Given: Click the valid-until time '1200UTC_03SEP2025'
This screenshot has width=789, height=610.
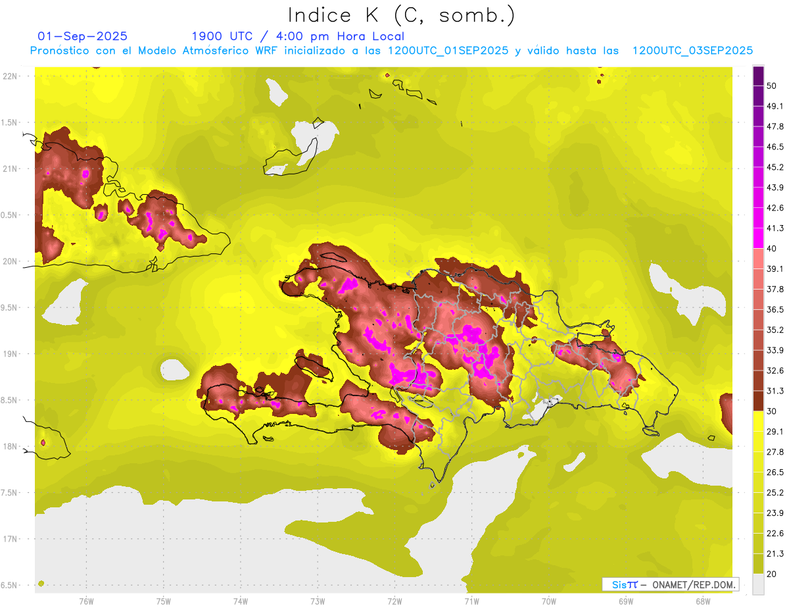Looking at the screenshot, I should tap(692, 51).
